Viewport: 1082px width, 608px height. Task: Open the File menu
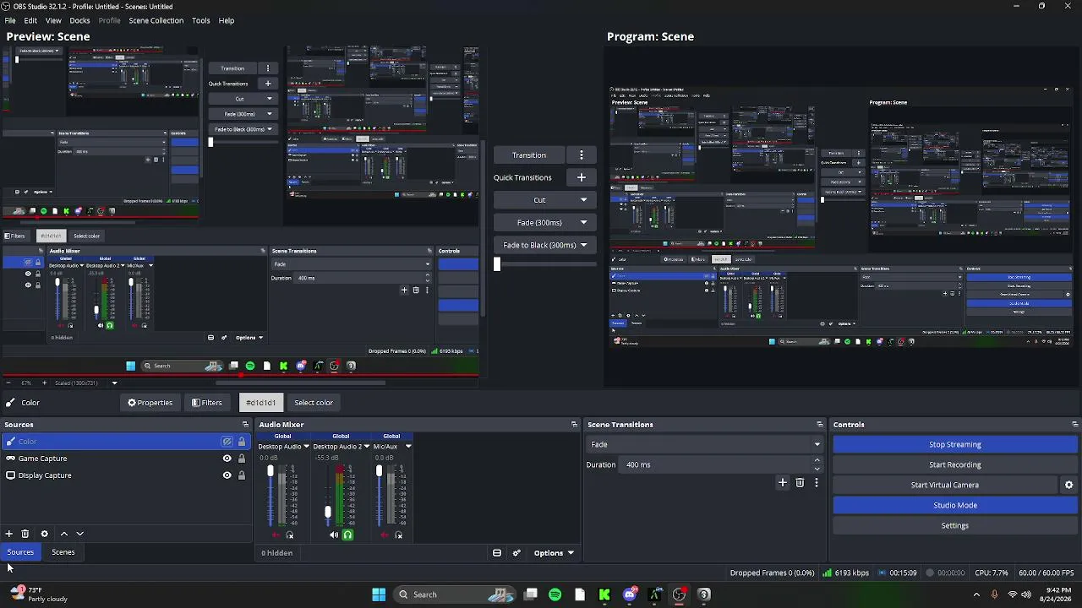click(x=10, y=20)
